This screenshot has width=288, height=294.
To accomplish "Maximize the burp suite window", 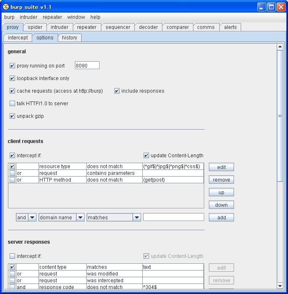I will (271, 7).
